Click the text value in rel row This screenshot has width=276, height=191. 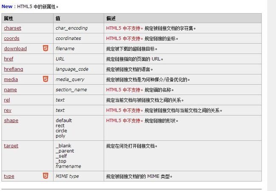click(60, 100)
